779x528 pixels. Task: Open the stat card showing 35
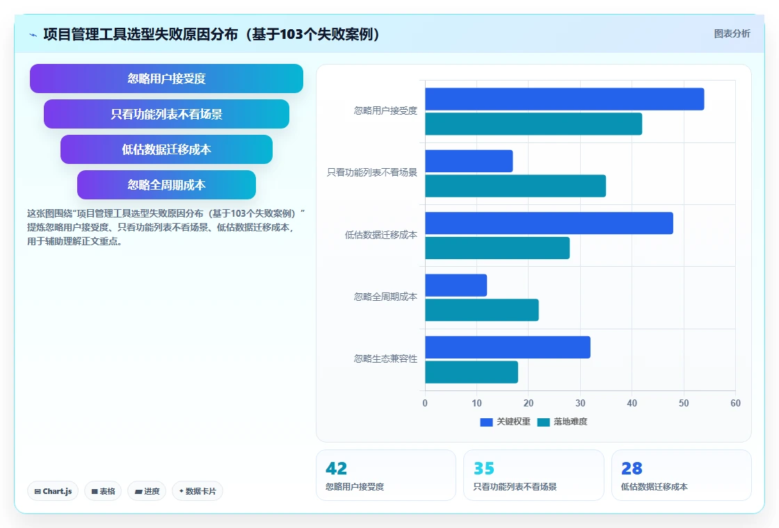coord(533,475)
